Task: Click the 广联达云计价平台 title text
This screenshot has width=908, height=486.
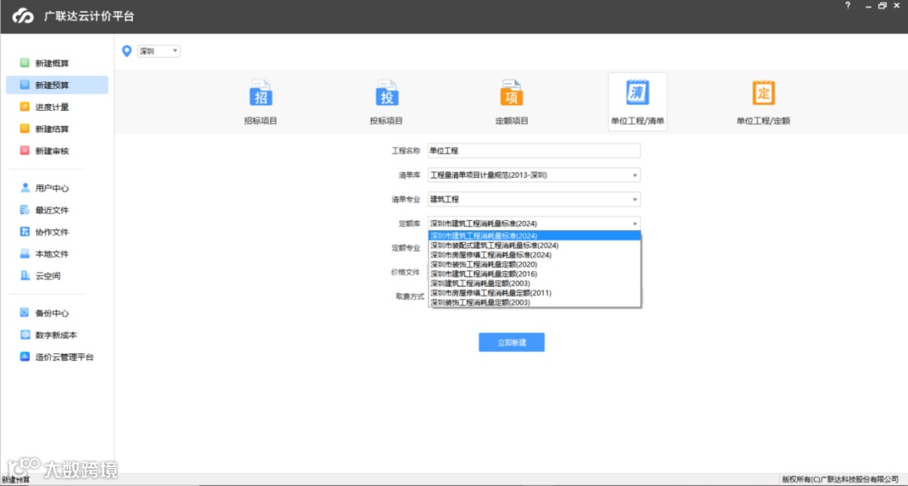Action: click(x=88, y=16)
